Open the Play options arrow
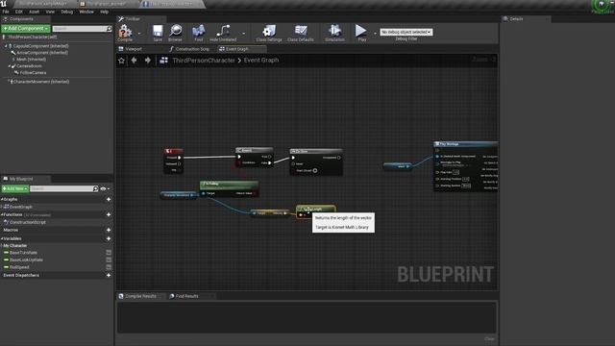 point(375,34)
